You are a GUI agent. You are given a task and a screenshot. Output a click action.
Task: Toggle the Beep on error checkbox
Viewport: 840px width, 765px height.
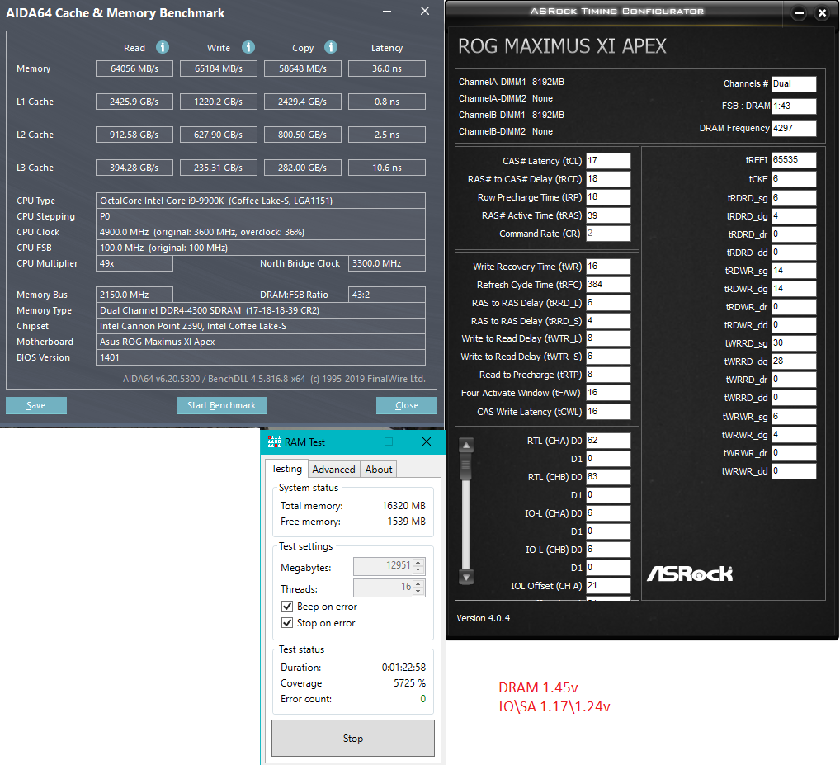click(x=287, y=606)
